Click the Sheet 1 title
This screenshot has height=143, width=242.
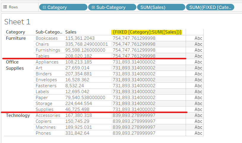tap(17, 21)
